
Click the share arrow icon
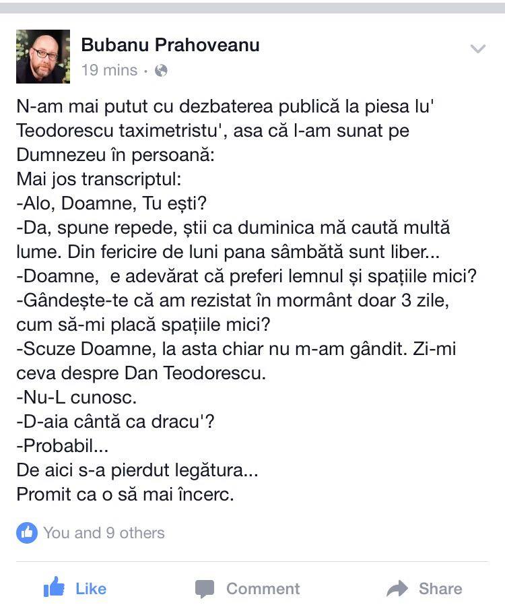tap(397, 588)
